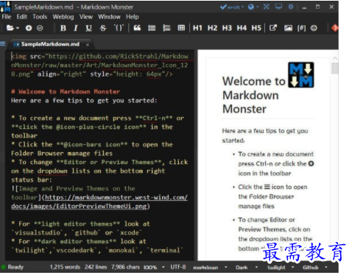Insert a block quote
Image resolution: width=352 pixels, height=275 pixels.
tap(137, 28)
